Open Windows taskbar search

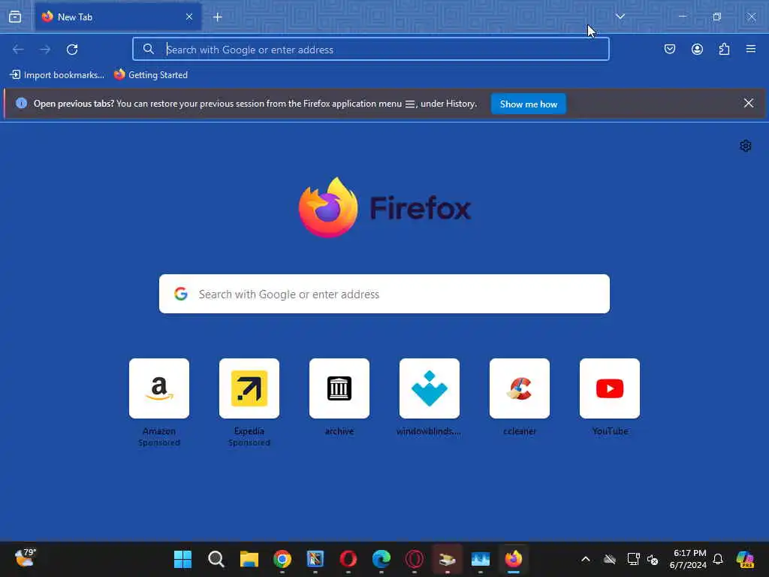click(x=216, y=559)
